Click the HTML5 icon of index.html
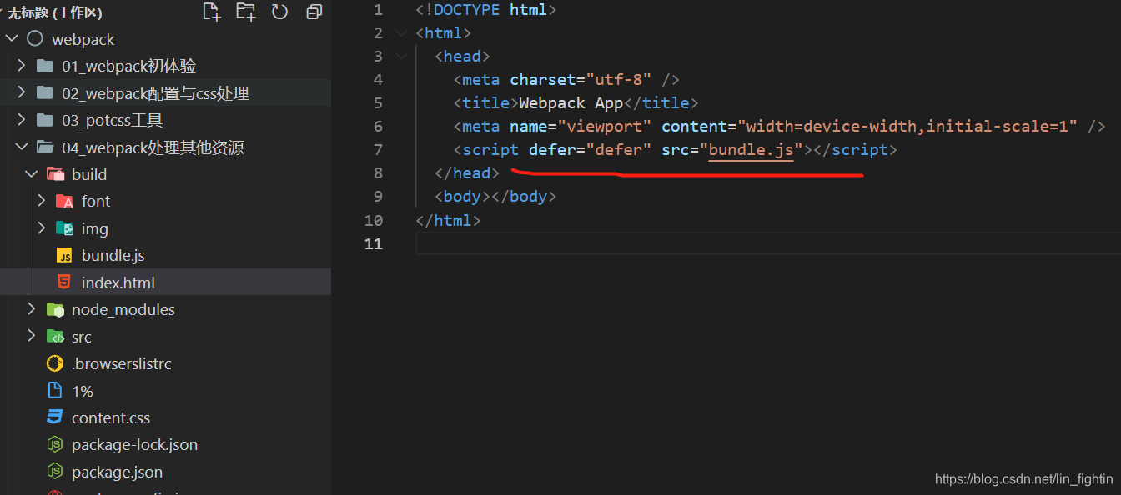The height and width of the screenshot is (495, 1121). click(x=64, y=282)
